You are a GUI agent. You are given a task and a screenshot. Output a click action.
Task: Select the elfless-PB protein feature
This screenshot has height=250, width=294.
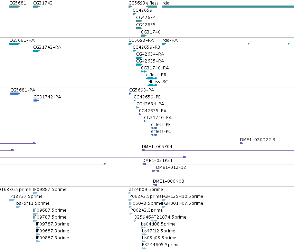click(x=154, y=128)
